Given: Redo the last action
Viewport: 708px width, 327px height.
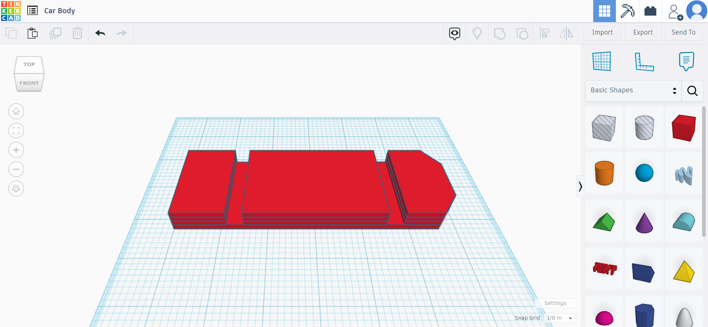Looking at the screenshot, I should coord(122,33).
